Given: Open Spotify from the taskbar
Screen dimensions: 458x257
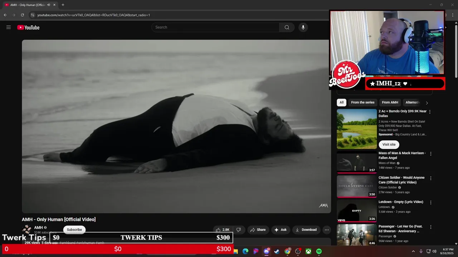Looking at the screenshot, I should click(x=319, y=252).
